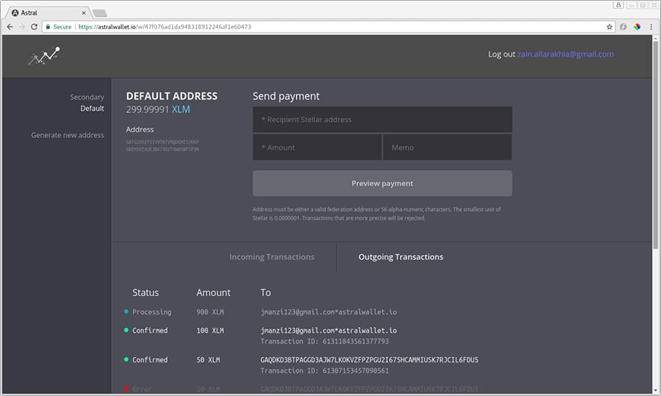Open a new browser tab
661x396 pixels.
point(100,12)
